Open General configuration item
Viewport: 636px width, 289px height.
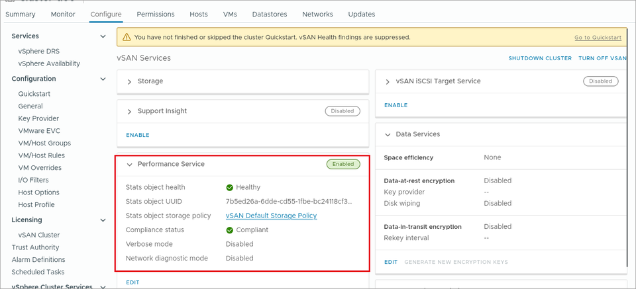point(30,106)
